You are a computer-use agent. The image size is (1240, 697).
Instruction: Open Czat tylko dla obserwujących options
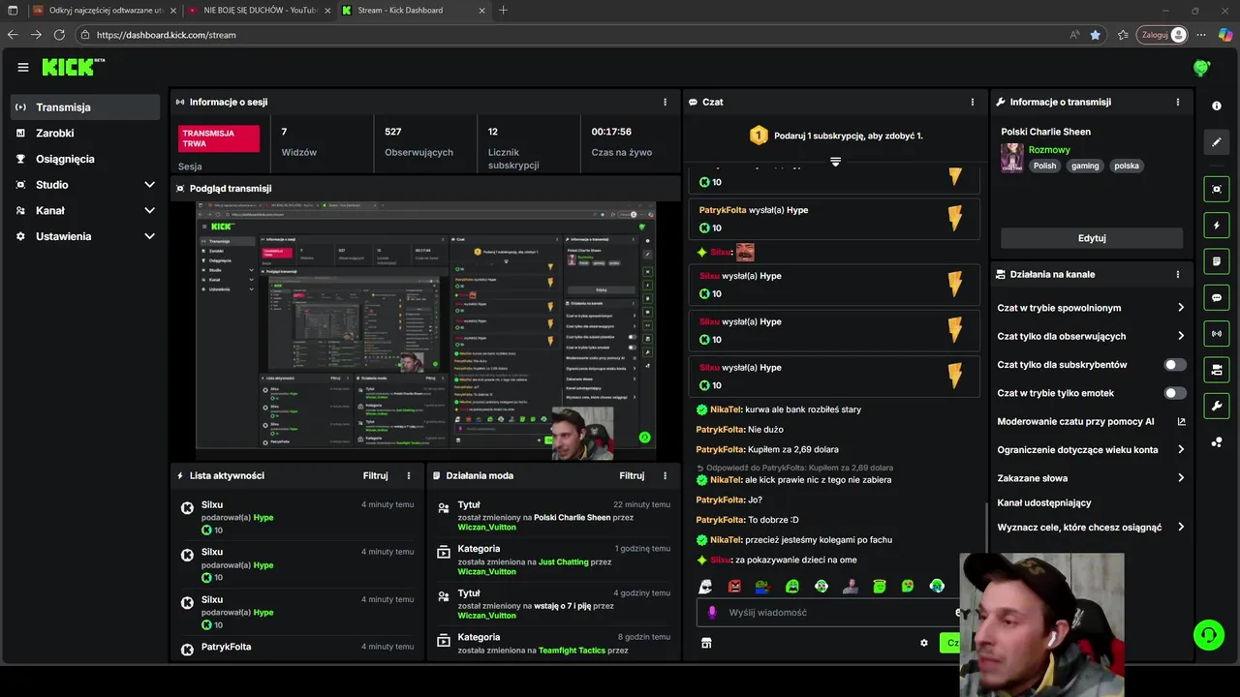[x=1091, y=336]
